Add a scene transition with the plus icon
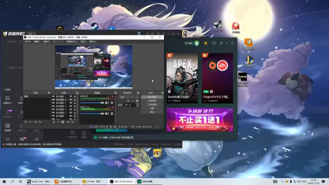The height and width of the screenshot is (185, 329). 128,101
